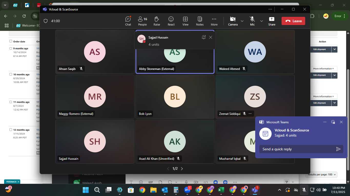Open Sajjad Hussain's '4 units' message popup

175,41
